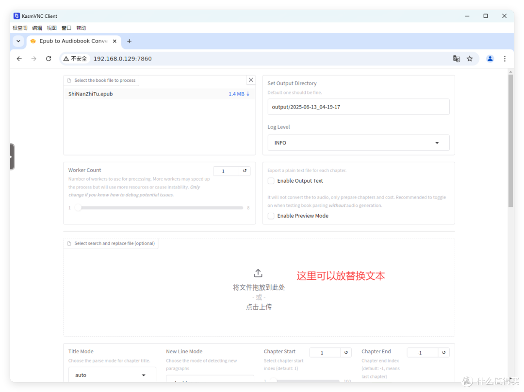
Task: Reset the Chapter End value
Action: (x=444, y=352)
